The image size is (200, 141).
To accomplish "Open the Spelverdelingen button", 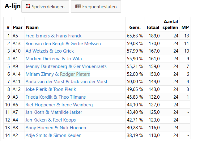I will click(x=45, y=6).
